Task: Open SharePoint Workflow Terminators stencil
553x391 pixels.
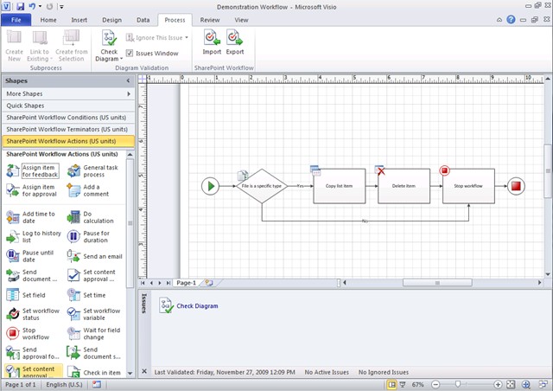Action: click(x=68, y=129)
